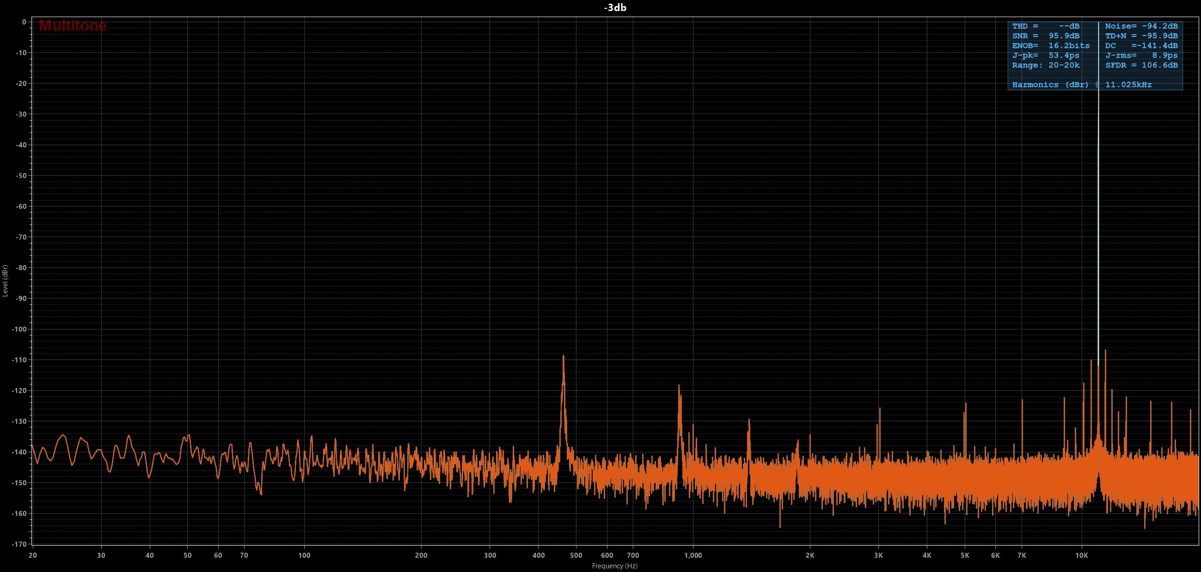Click the Range: 20-20k entry

1046,65
